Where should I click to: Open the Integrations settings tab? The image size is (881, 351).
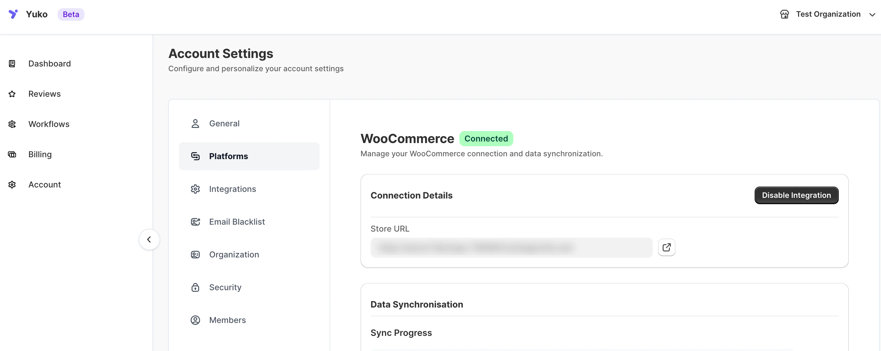click(249, 189)
